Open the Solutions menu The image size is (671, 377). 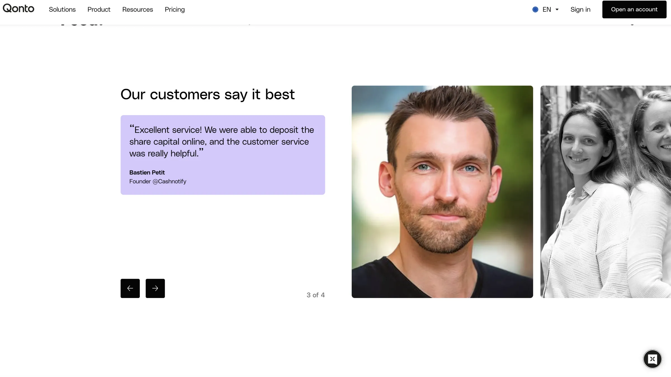(62, 9)
